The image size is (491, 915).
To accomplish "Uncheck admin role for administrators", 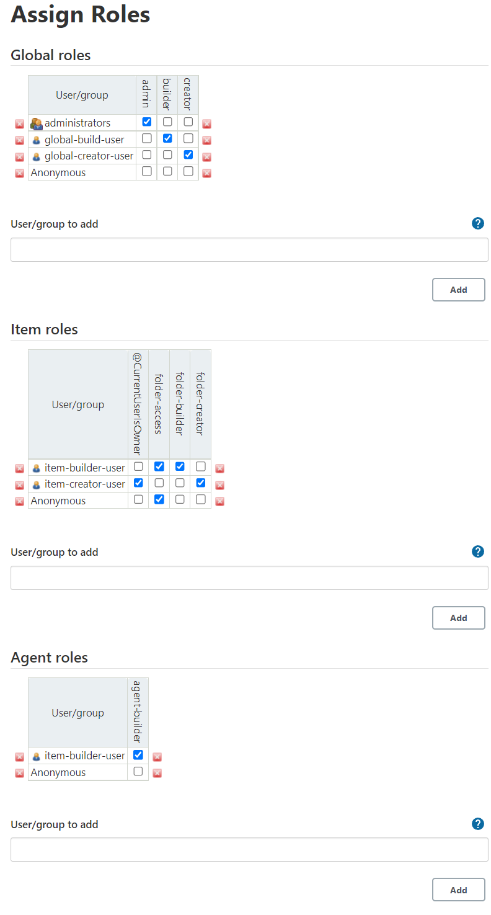I will click(147, 122).
